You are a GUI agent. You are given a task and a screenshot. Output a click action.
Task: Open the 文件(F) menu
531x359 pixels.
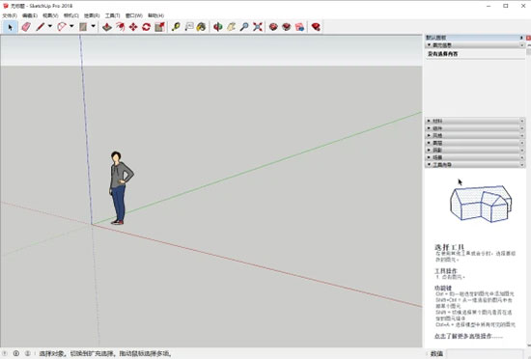[10, 15]
